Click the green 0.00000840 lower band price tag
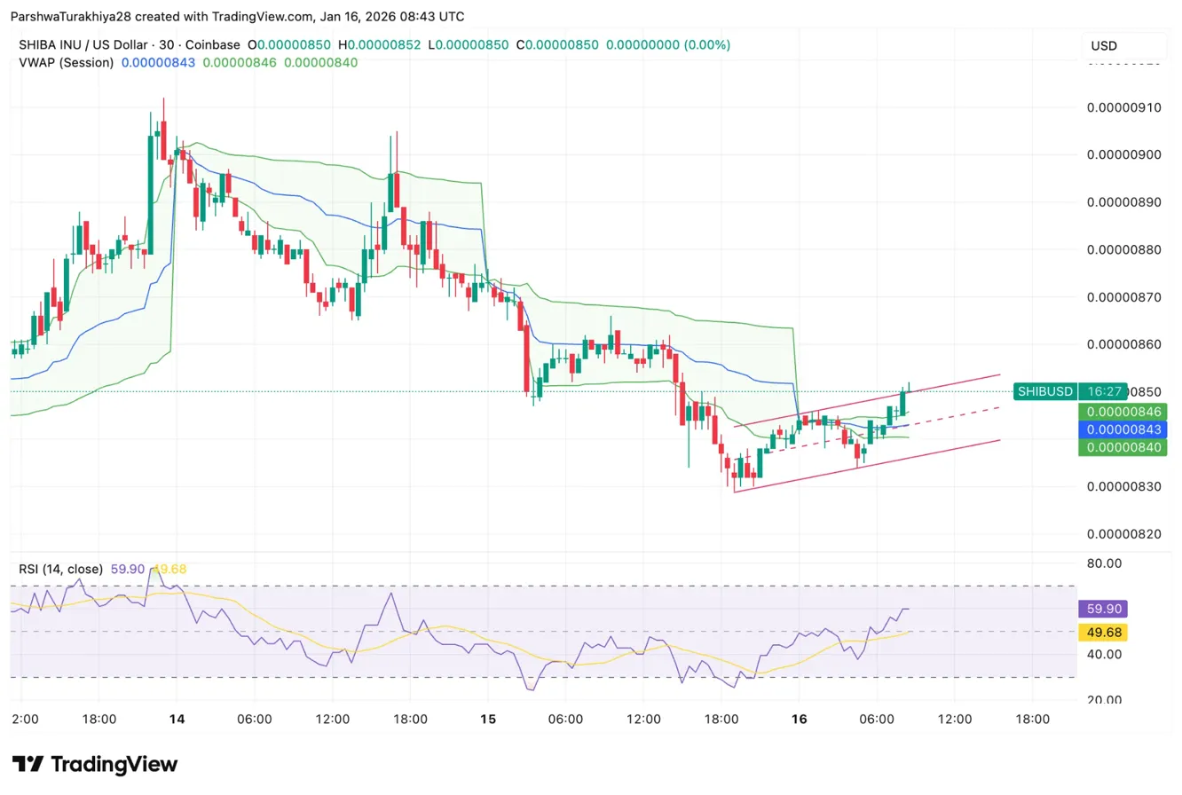The height and width of the screenshot is (795, 1182). [1123, 447]
